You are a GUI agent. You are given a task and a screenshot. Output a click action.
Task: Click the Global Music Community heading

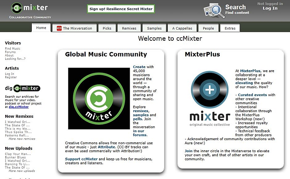pyautogui.click(x=106, y=54)
